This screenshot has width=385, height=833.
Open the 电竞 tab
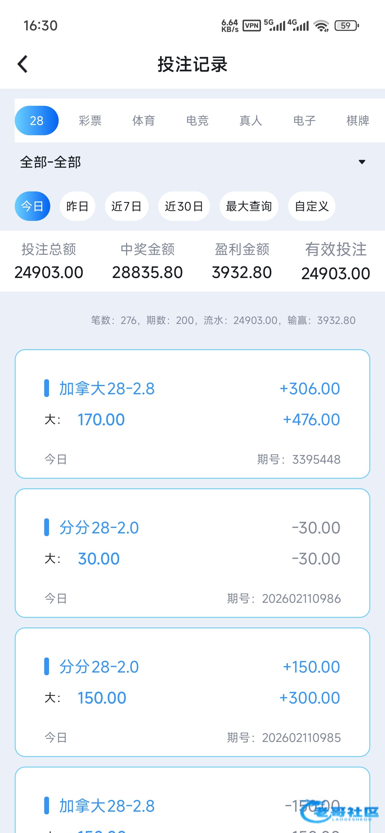coord(197,121)
